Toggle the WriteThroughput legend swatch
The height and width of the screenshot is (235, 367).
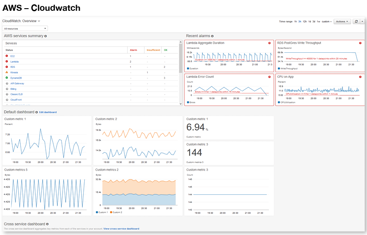point(279,69)
